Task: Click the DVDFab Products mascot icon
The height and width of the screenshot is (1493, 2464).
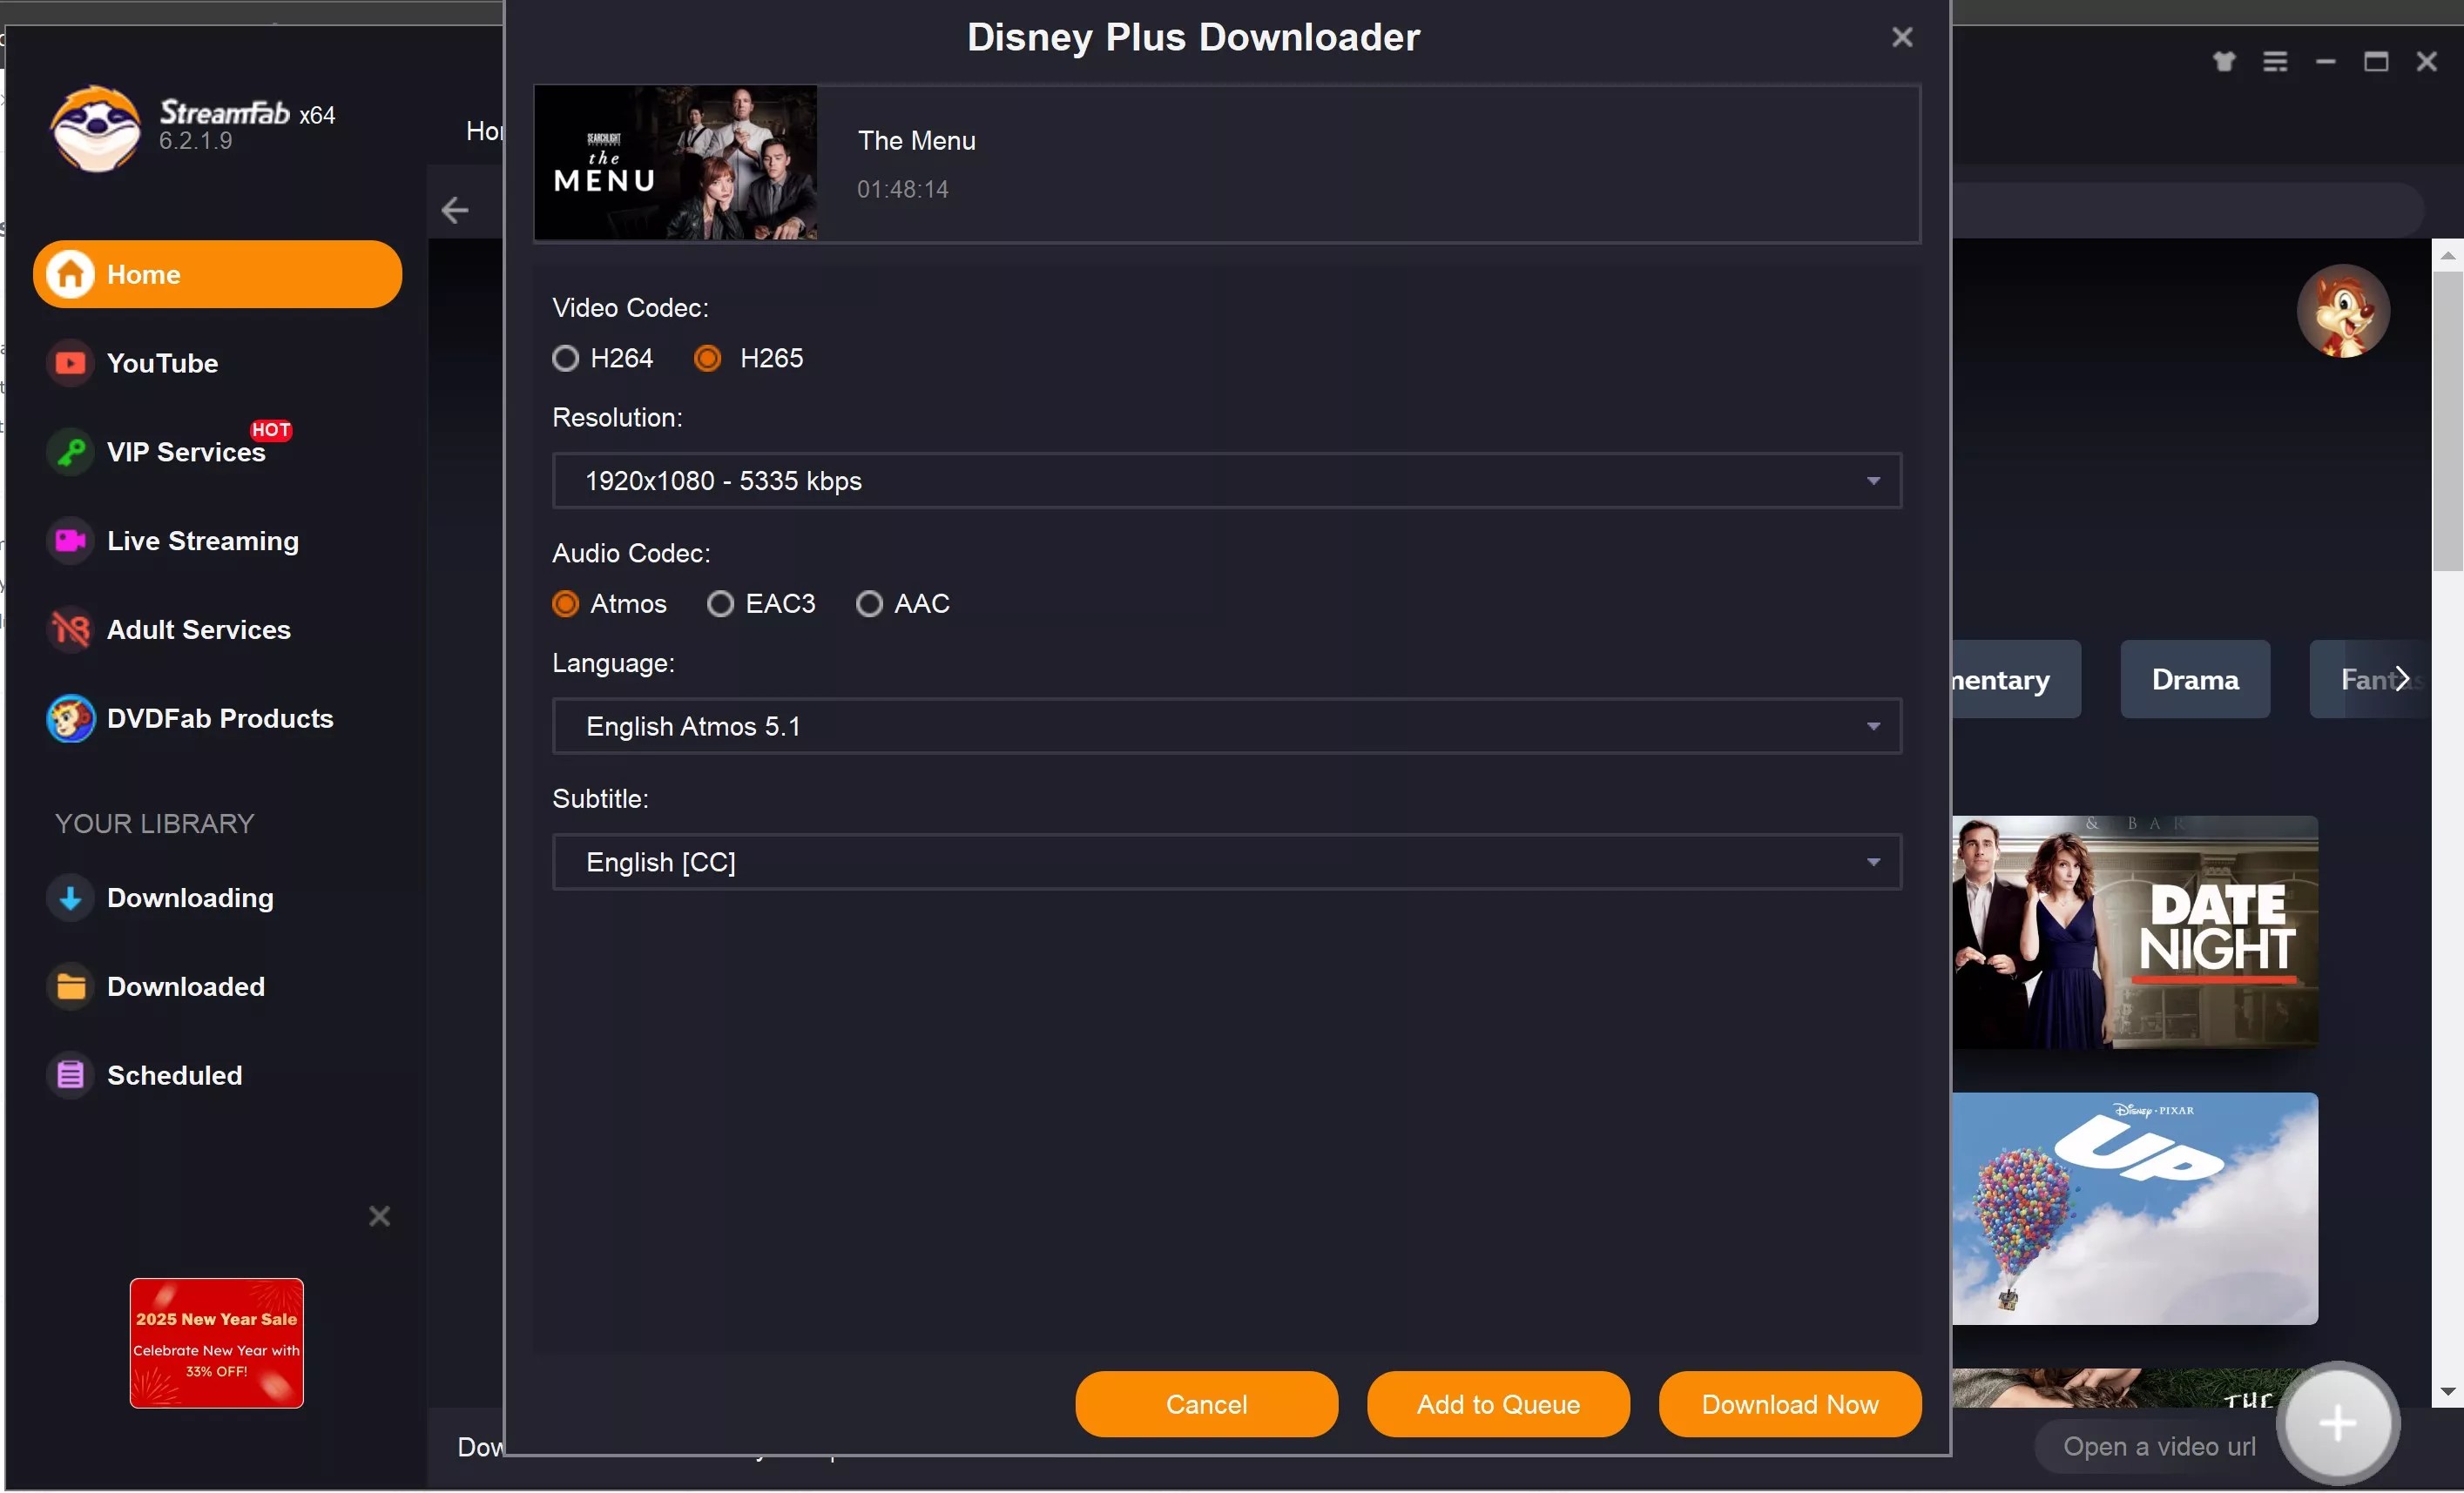Action: (70, 718)
